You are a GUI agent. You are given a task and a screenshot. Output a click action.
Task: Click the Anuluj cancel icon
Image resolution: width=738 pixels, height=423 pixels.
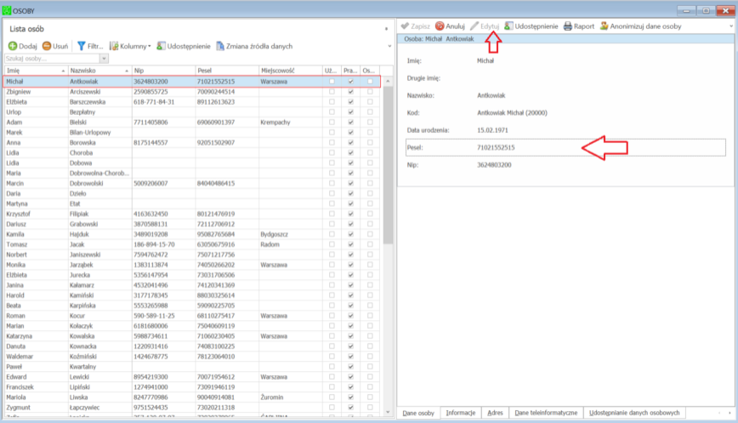coord(440,26)
